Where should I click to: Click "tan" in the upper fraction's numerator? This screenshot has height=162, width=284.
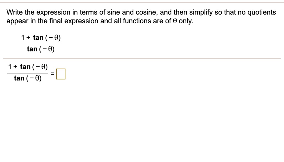(38, 38)
